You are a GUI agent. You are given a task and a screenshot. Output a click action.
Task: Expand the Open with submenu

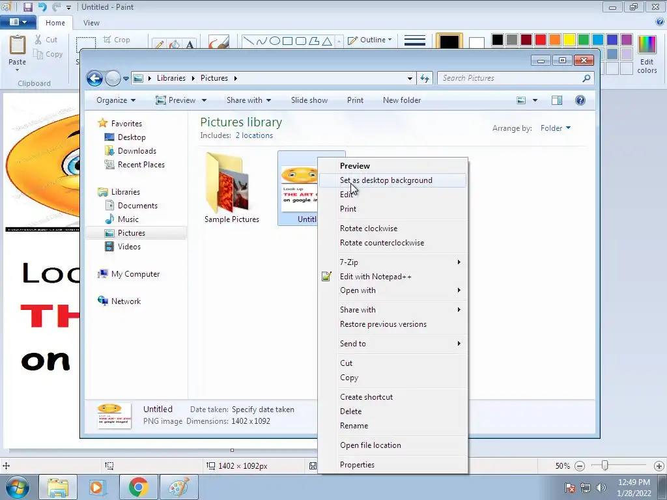pyautogui.click(x=392, y=290)
